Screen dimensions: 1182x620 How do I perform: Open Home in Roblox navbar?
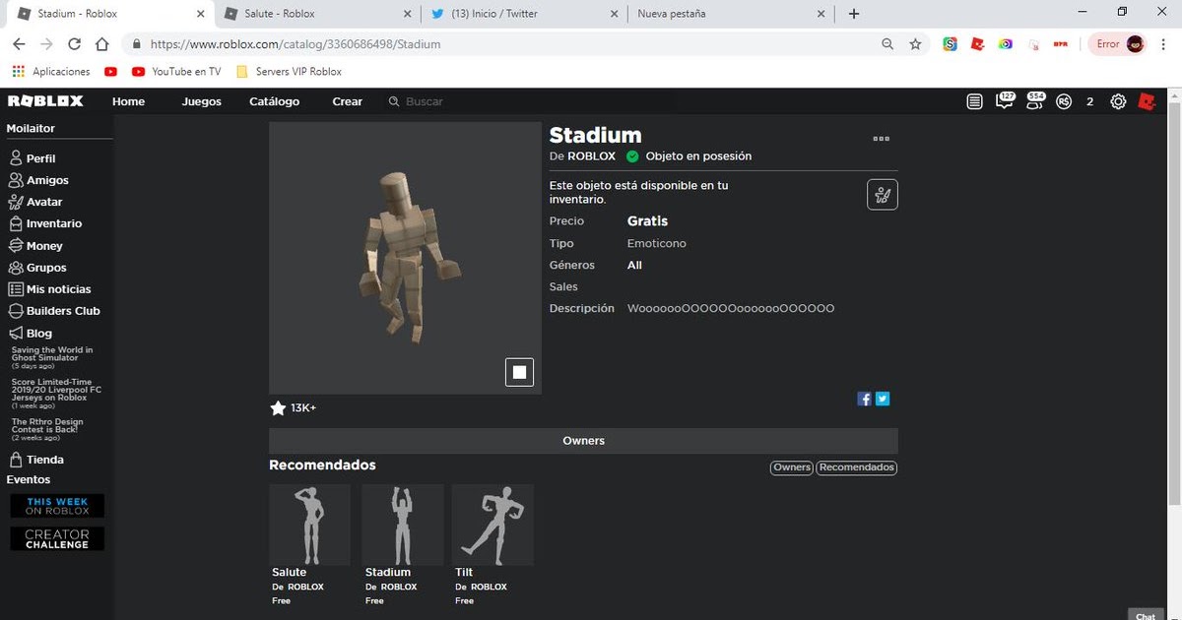(128, 101)
